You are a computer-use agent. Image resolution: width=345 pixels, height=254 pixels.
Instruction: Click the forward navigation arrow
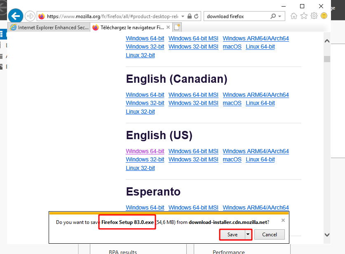point(30,16)
